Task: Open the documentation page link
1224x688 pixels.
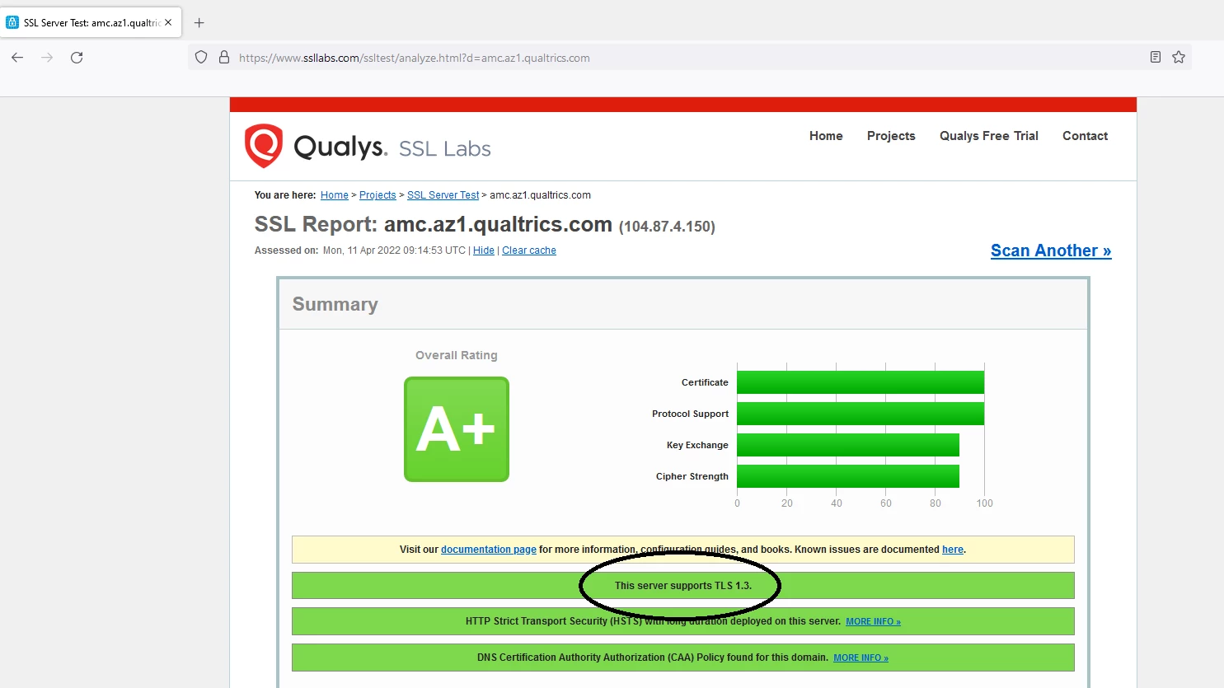Action: point(489,550)
